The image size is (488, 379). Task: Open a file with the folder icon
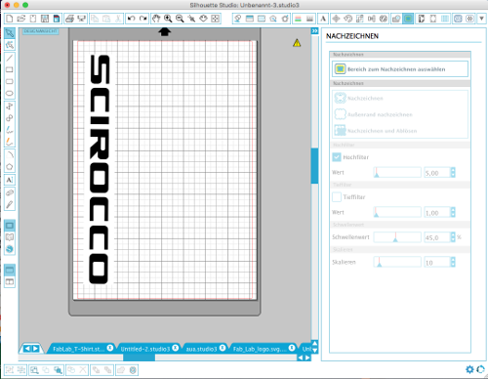coord(21,19)
